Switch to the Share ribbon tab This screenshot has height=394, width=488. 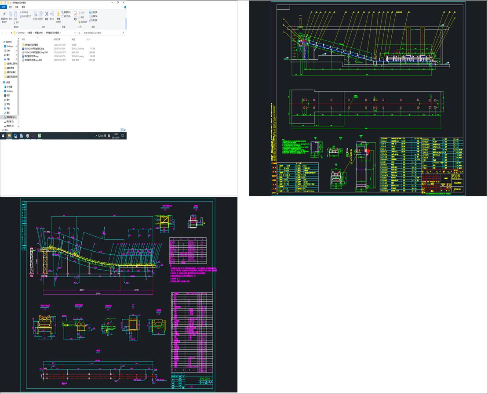point(17,7)
